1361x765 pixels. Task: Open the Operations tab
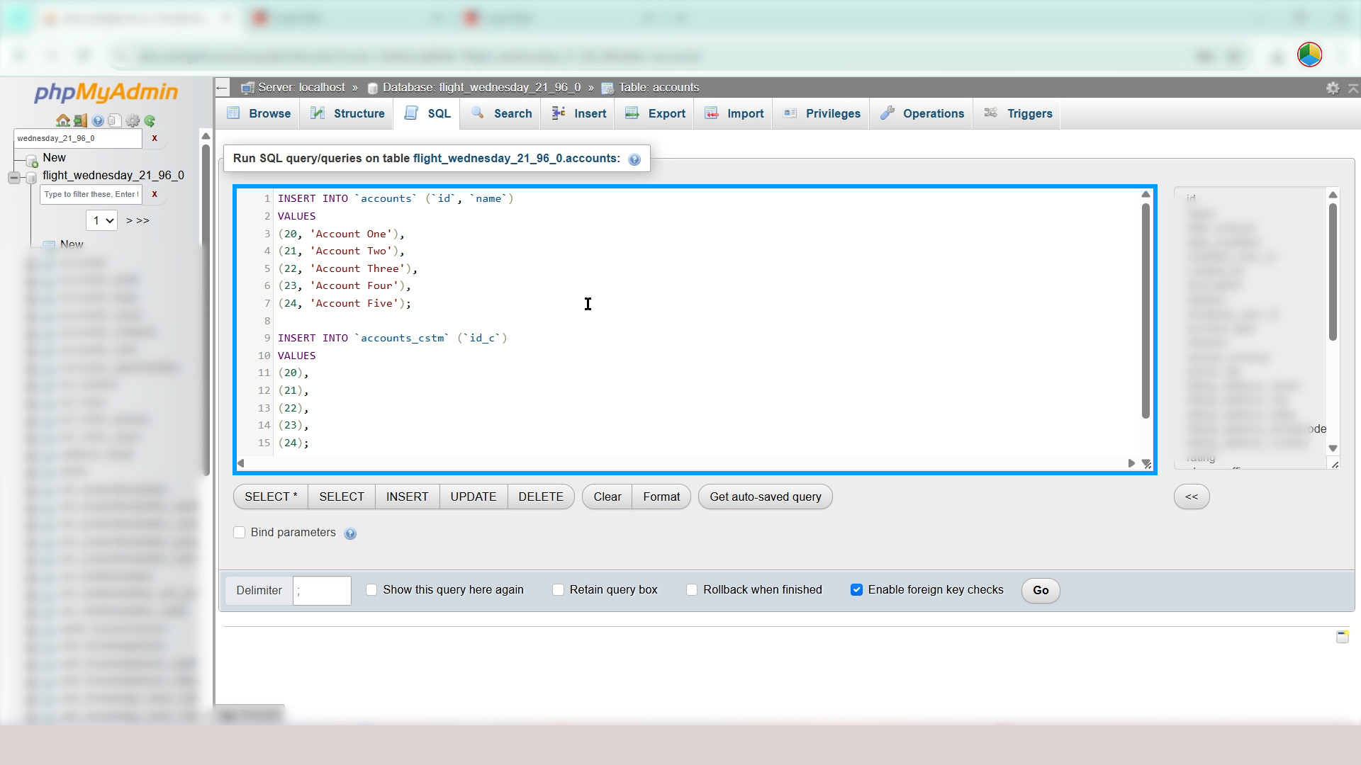pos(922,113)
